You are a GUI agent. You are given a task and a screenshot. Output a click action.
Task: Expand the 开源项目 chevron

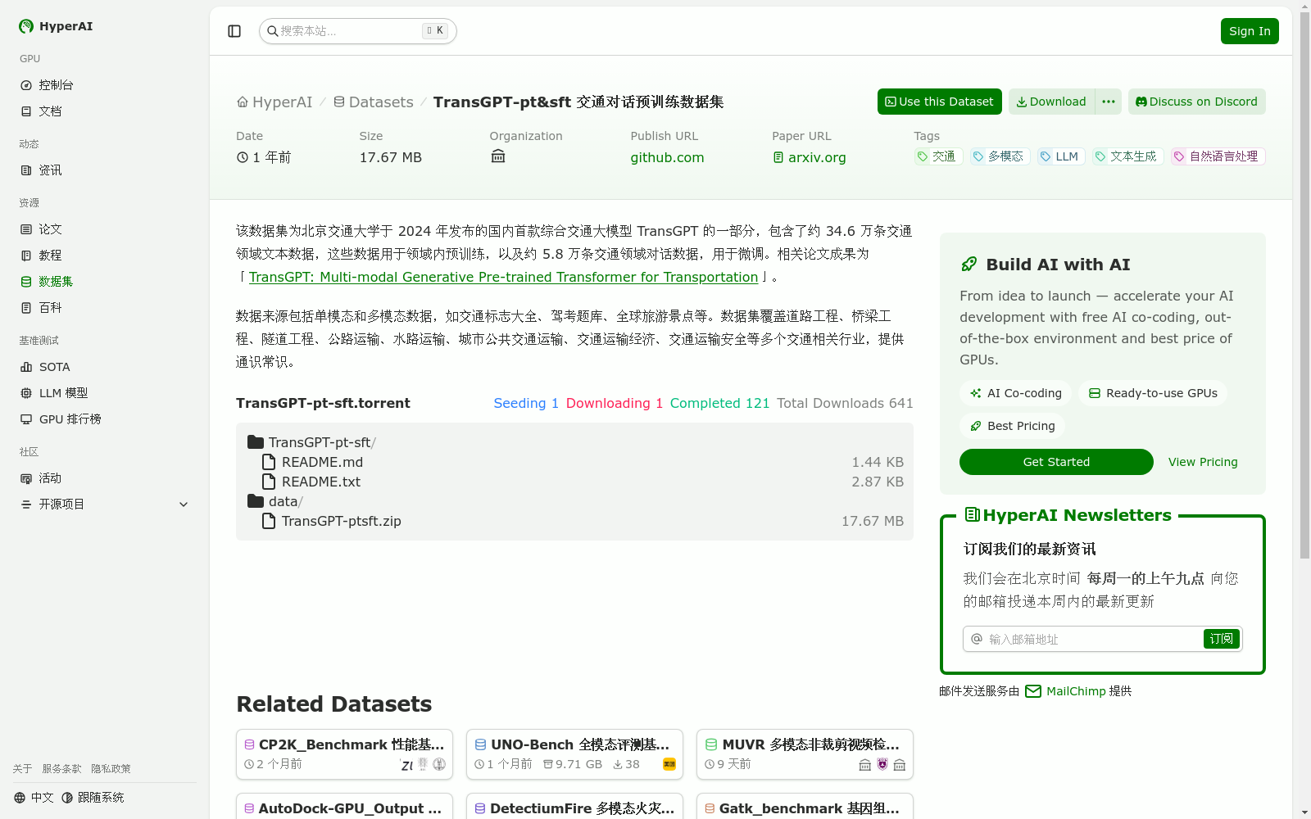coord(184,505)
